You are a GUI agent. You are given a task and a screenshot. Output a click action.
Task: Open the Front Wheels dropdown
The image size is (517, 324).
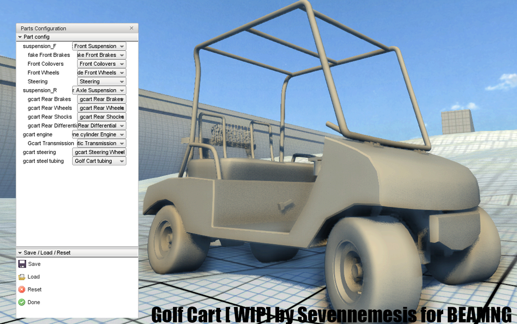(101, 73)
